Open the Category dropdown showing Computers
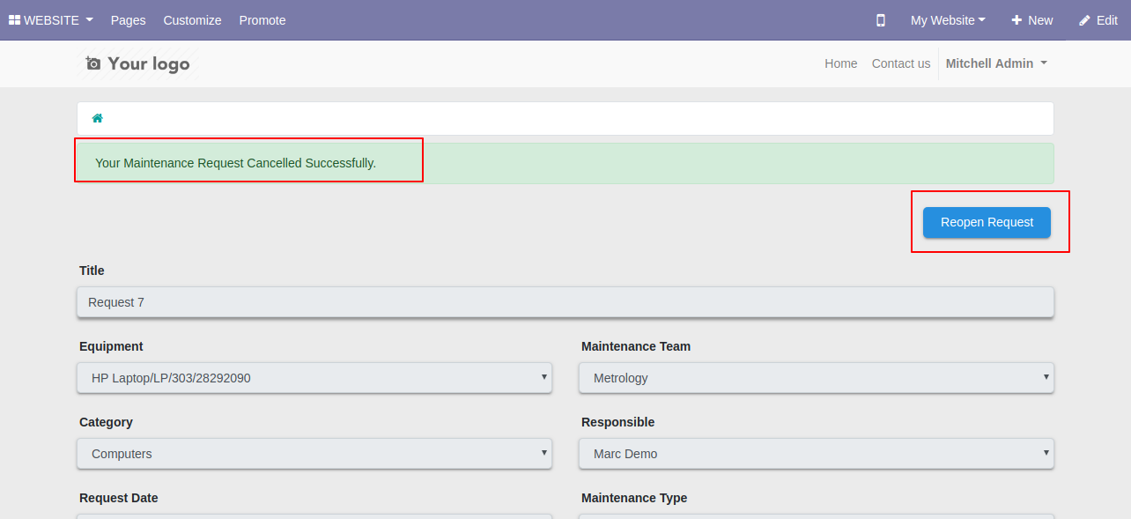The height and width of the screenshot is (519, 1131). [x=314, y=454]
